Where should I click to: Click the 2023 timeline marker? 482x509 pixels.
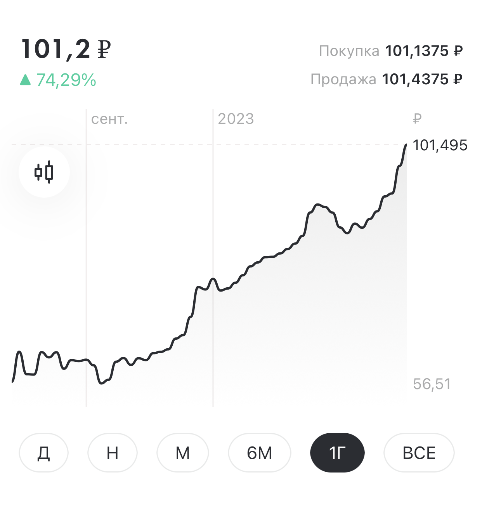(236, 119)
